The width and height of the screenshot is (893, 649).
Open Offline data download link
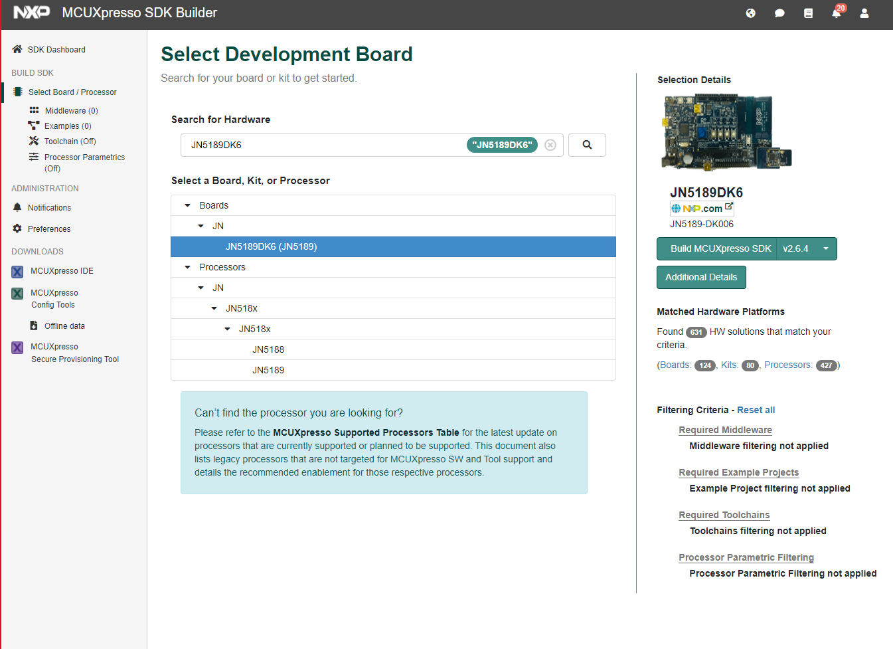(x=64, y=326)
